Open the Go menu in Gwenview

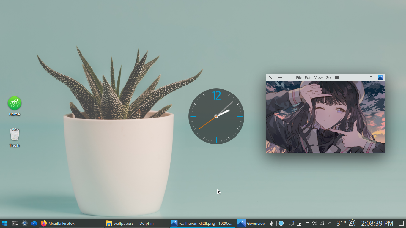328,77
